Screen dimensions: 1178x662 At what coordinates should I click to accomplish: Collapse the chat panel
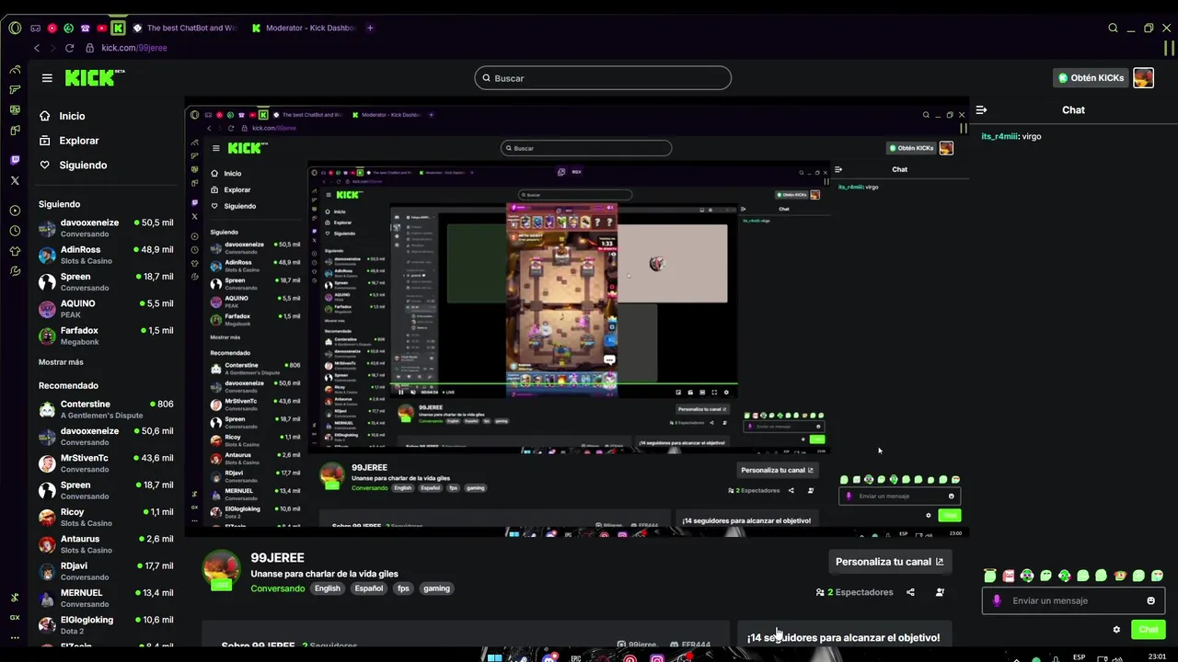[981, 109]
